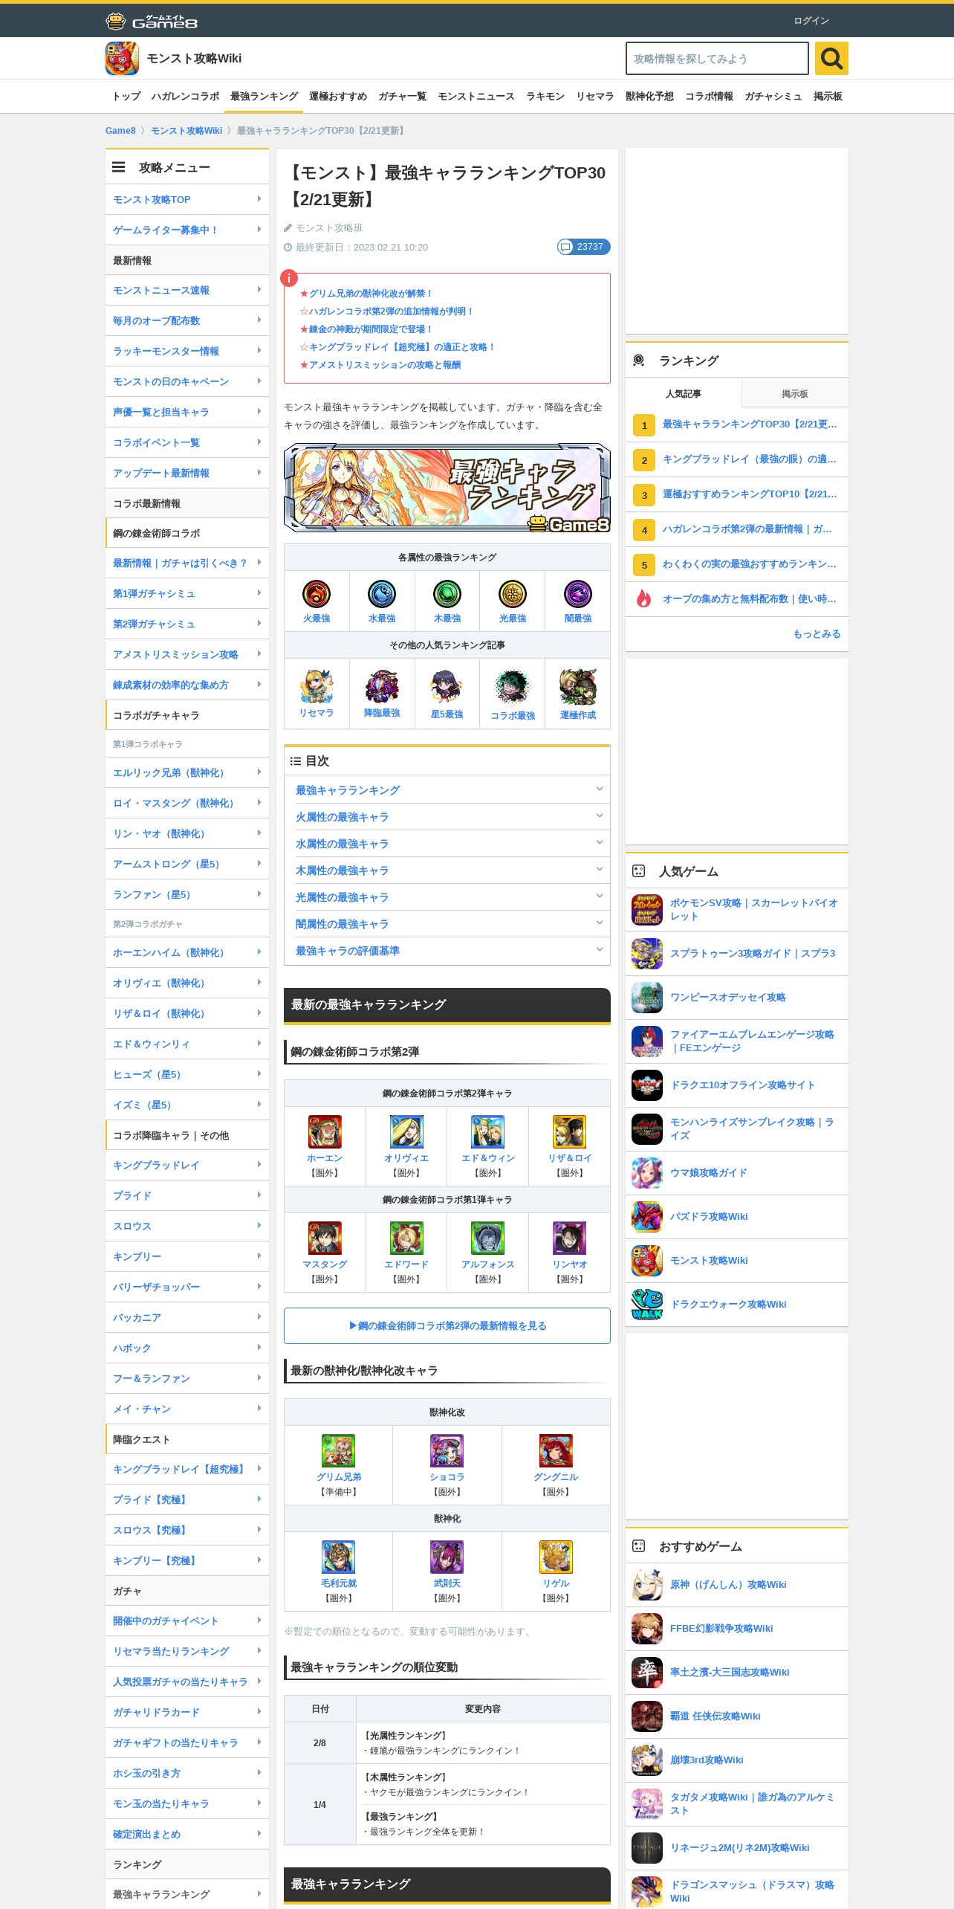Focus the 攻略情報を探してみよう search field
The width and height of the screenshot is (954, 1909).
[717, 58]
